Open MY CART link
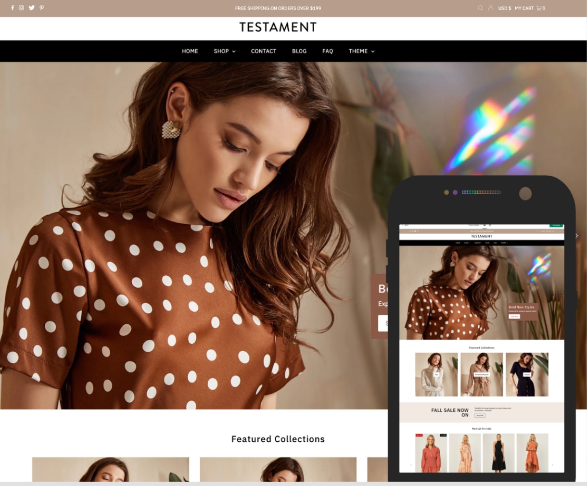The height and width of the screenshot is (486, 587). (524, 8)
